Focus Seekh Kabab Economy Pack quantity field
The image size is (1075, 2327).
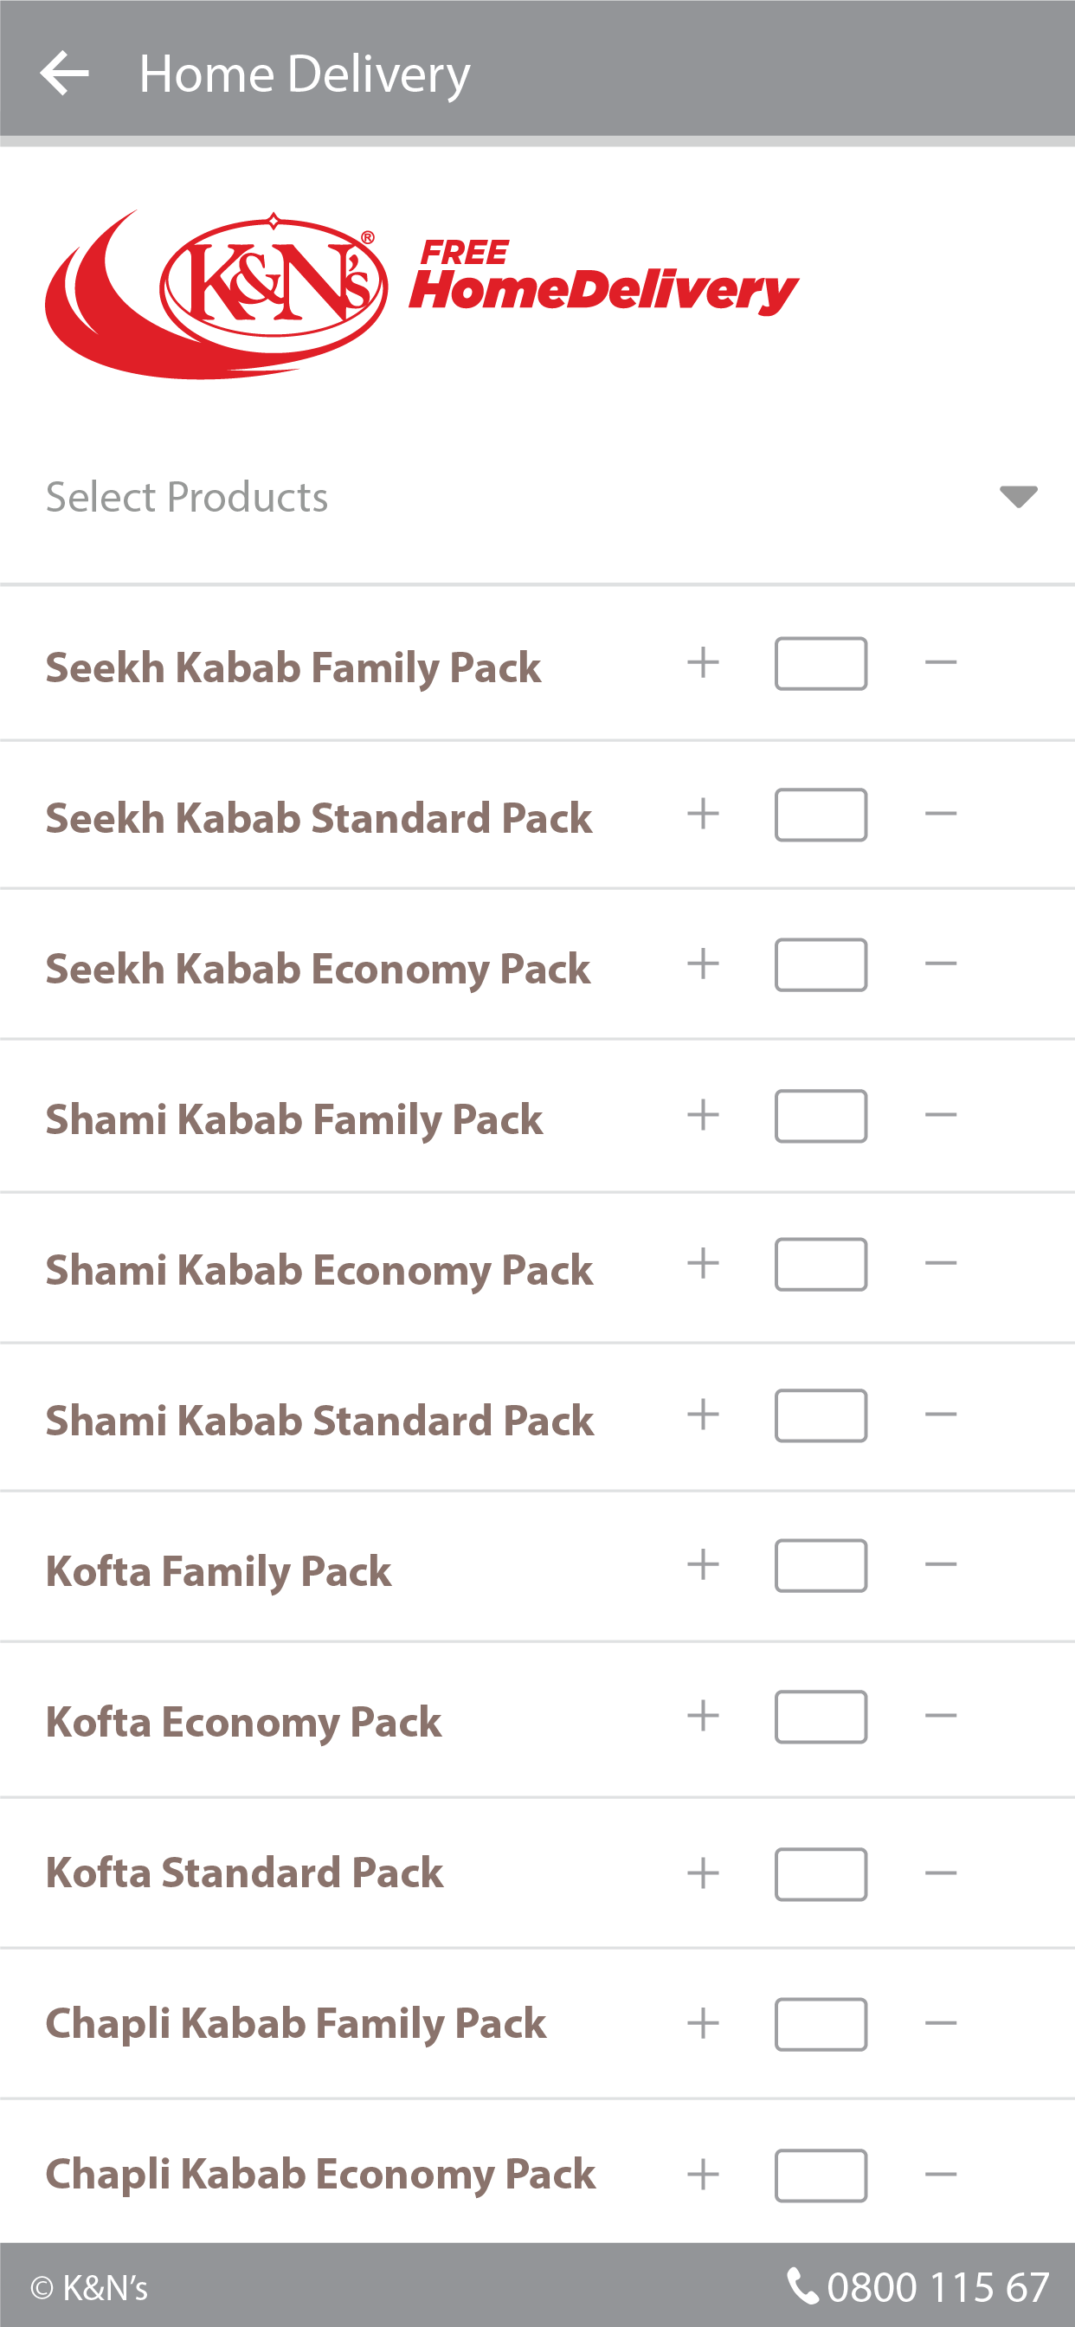point(821,964)
